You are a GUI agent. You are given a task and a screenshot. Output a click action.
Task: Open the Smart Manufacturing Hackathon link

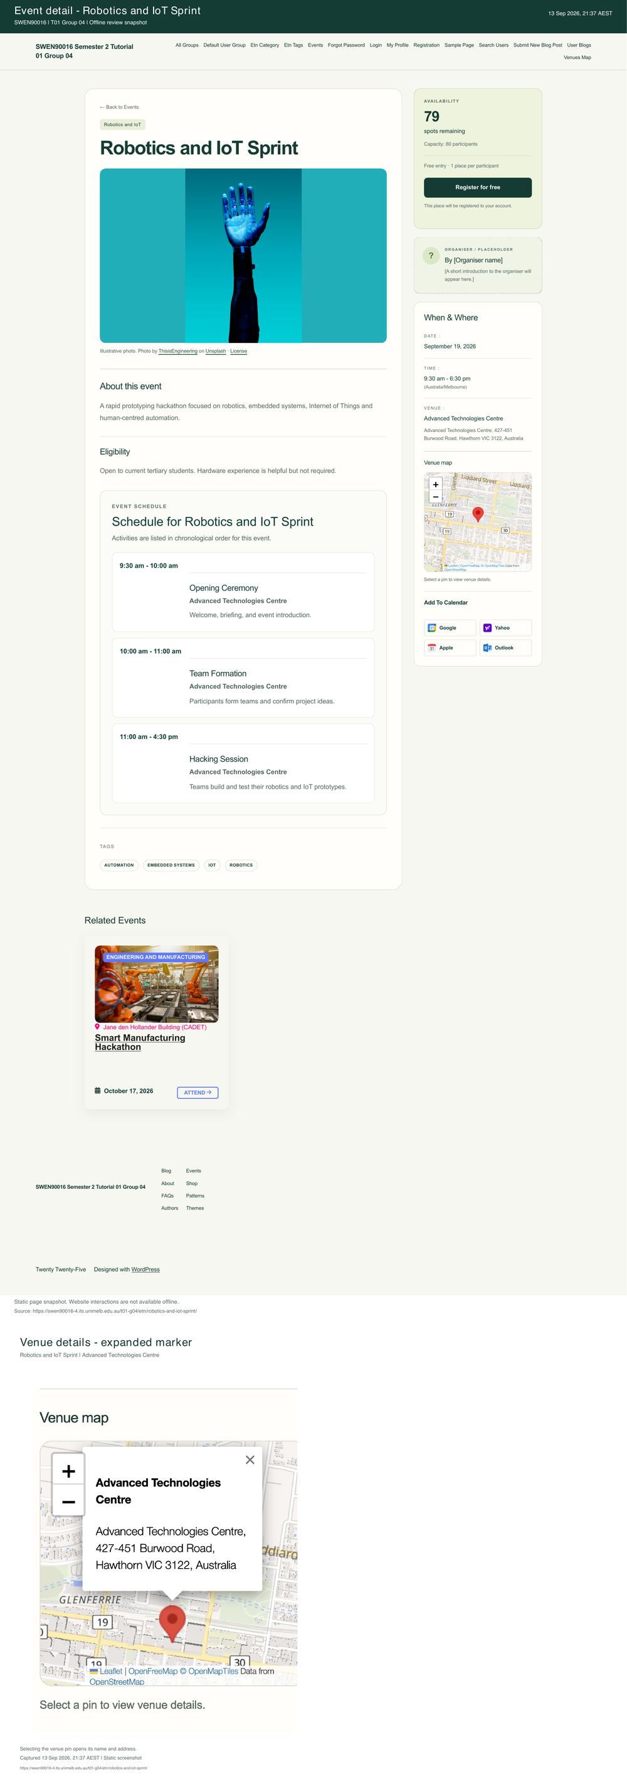(x=140, y=1042)
